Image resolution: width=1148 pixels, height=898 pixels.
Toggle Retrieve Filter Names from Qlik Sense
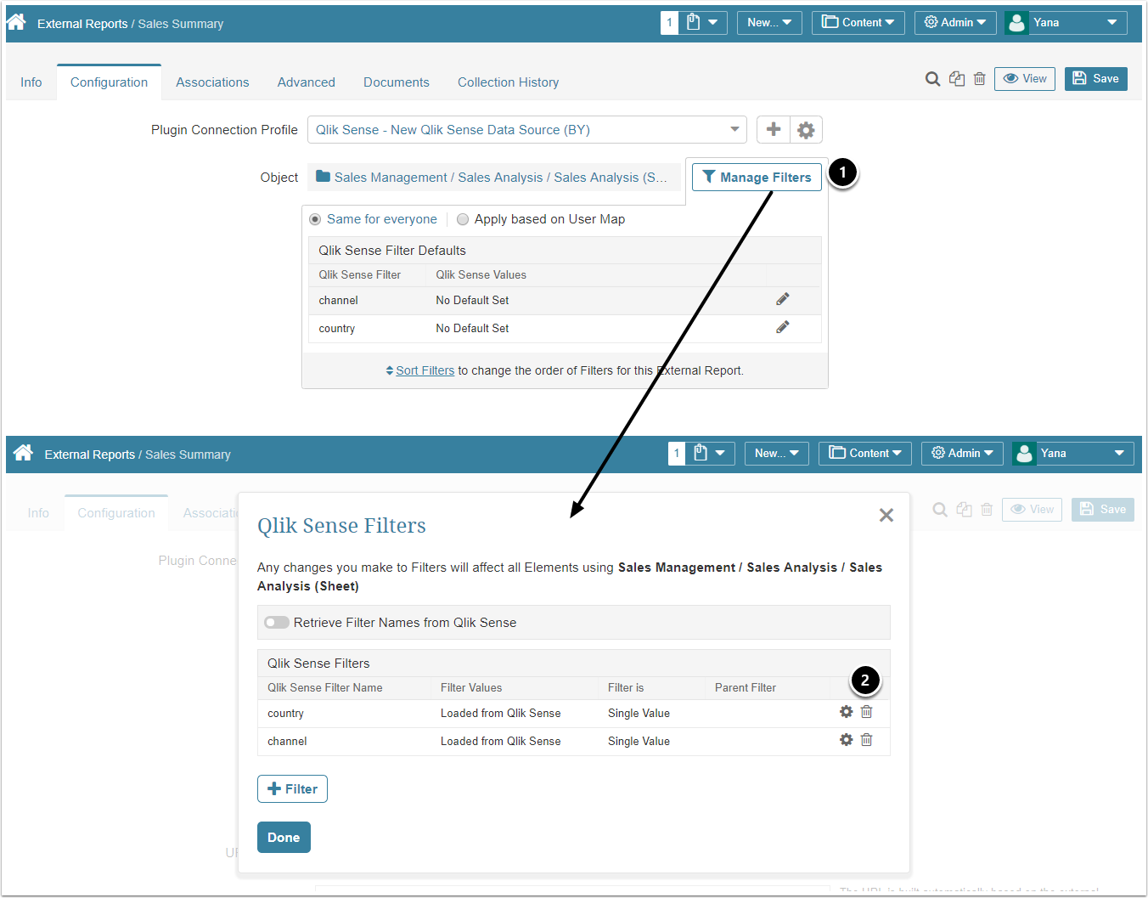point(276,623)
